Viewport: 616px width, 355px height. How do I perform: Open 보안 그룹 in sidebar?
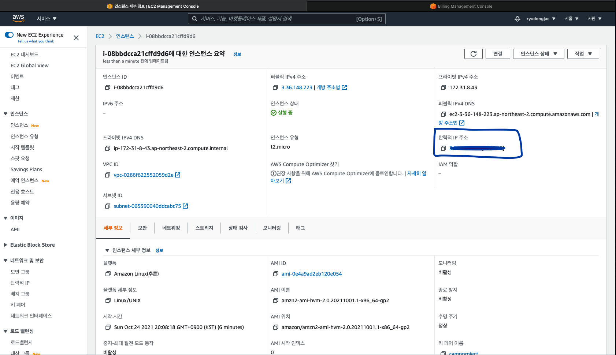(20, 272)
